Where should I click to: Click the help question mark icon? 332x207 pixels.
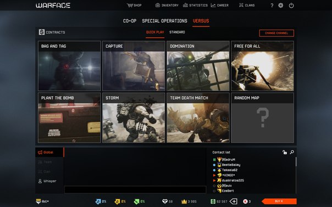pos(272,5)
